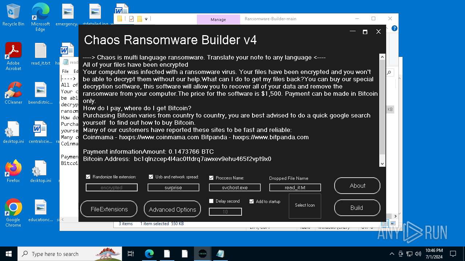Screen dimensions: 465x261
Task: Select the emergency image file on the desktop
Action: [x=67, y=15]
